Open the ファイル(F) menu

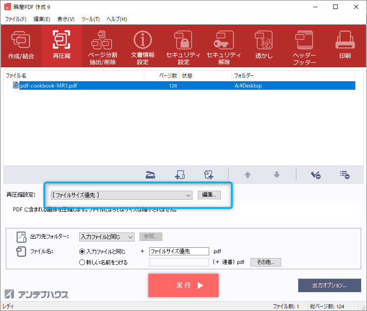pyautogui.click(x=16, y=19)
